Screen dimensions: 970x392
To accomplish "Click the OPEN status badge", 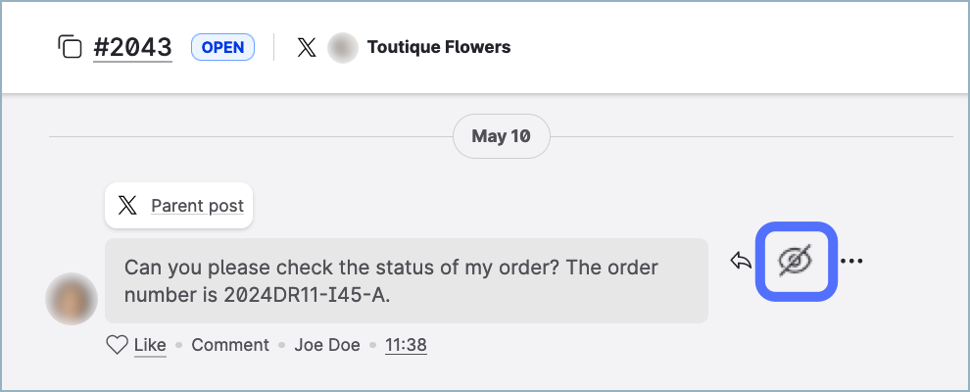I will click(222, 47).
